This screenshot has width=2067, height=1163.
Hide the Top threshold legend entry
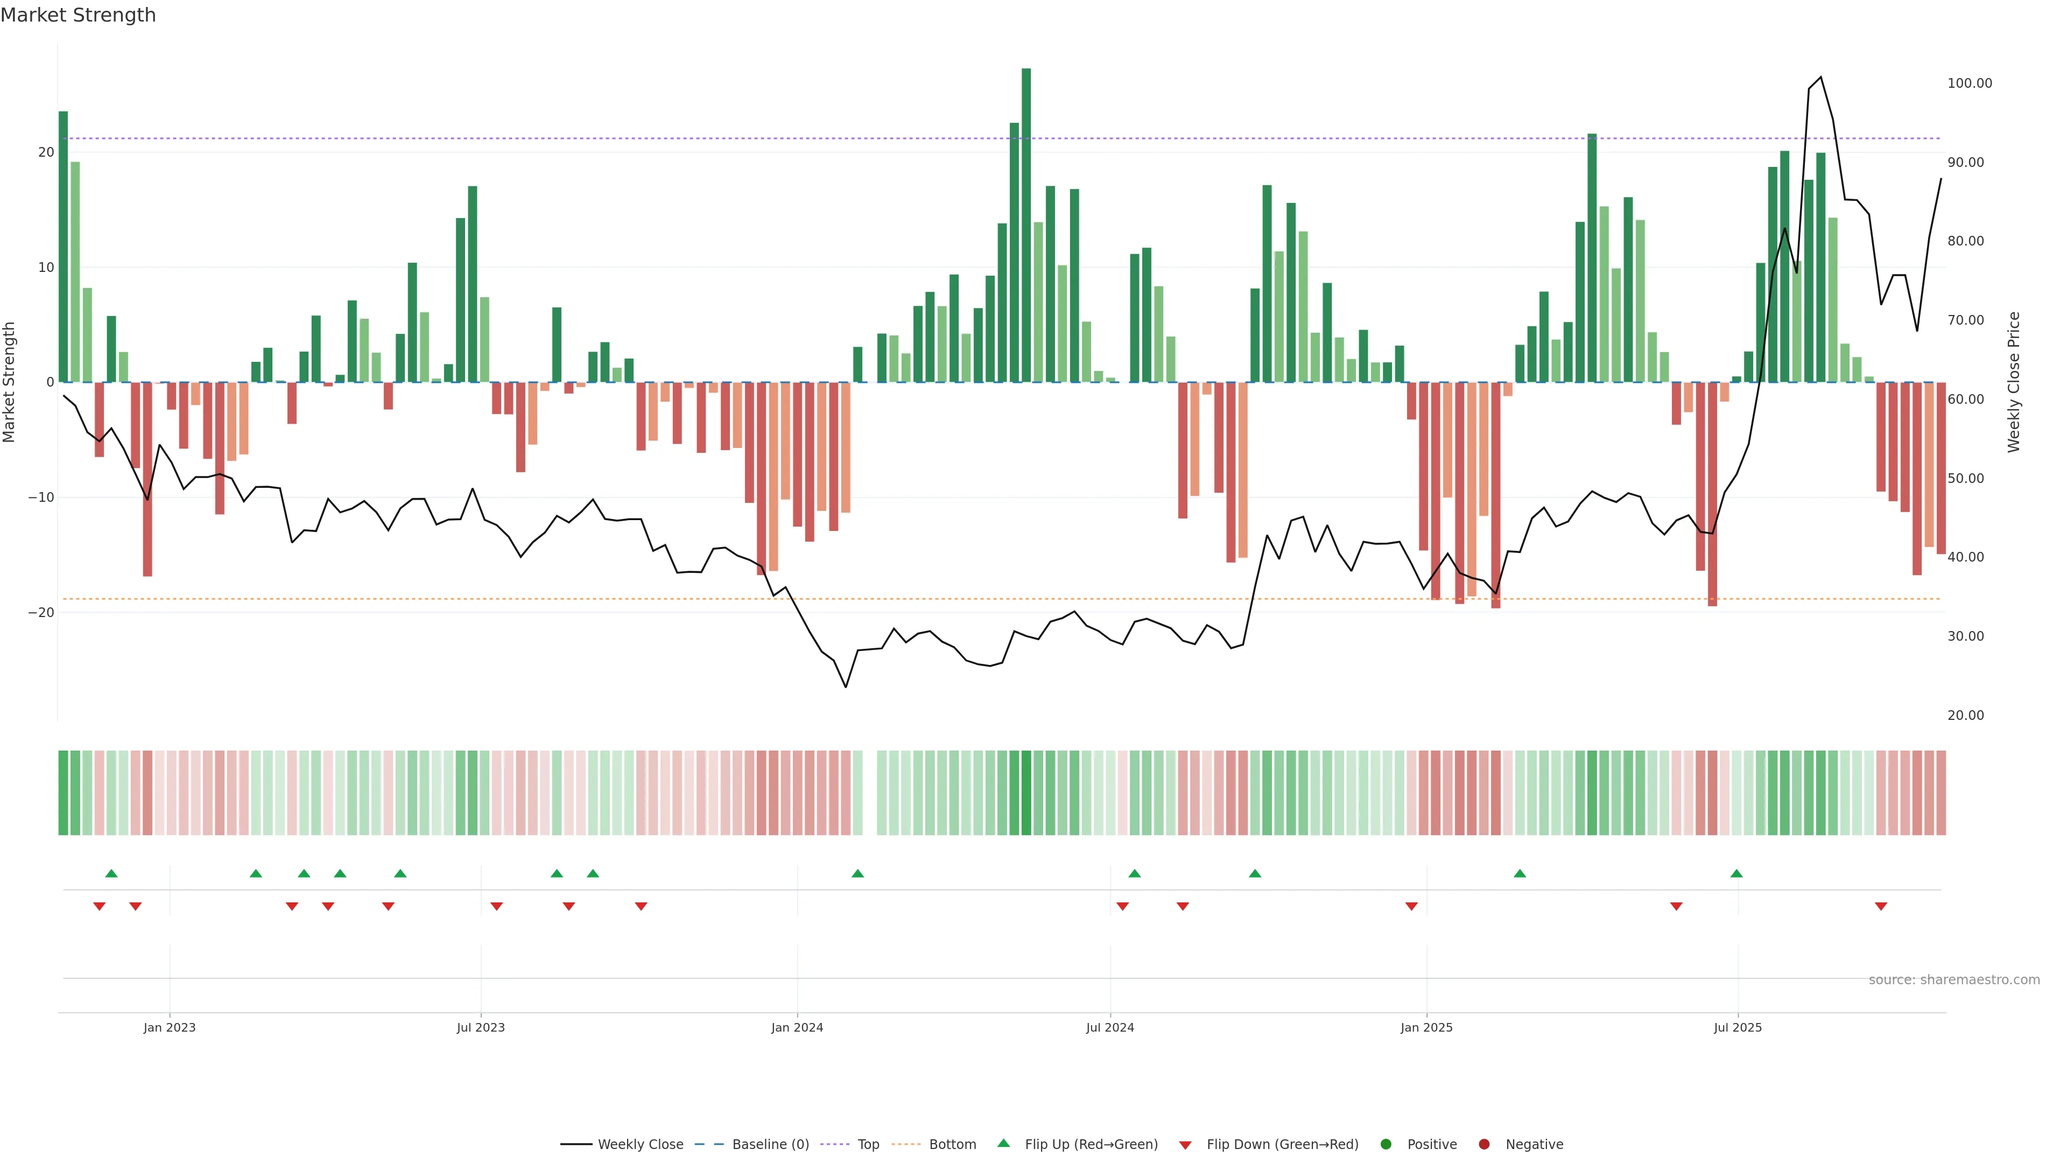[867, 1145]
